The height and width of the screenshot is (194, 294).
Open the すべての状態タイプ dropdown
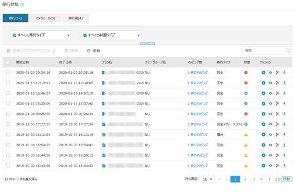pos(111,35)
